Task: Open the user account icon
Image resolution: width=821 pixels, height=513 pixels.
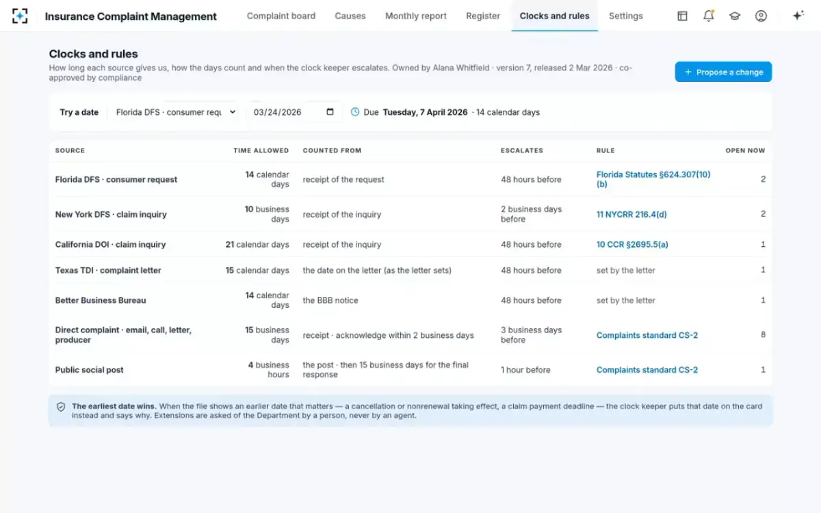Action: click(x=761, y=16)
